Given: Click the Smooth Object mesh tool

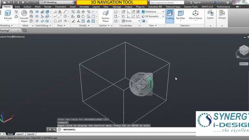Looking at the screenshot, I should click(x=24, y=16).
